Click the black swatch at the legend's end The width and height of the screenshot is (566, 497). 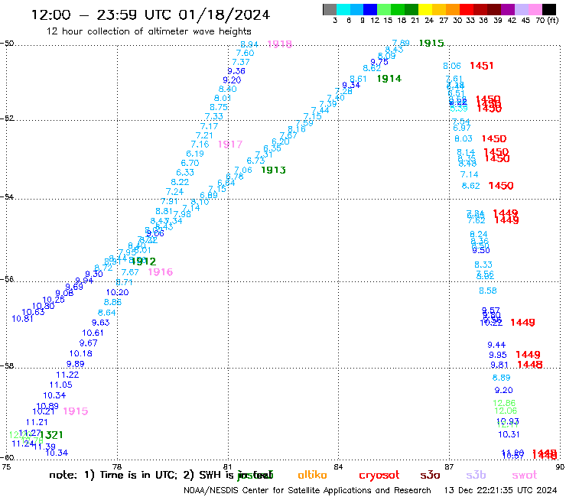[549, 9]
